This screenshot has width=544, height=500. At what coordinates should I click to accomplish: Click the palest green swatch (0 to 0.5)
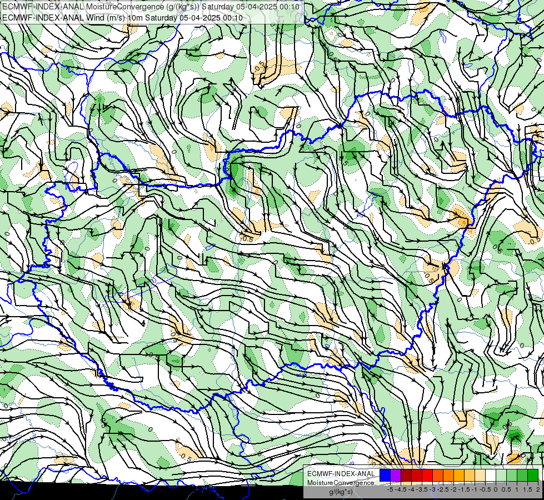point(501,475)
